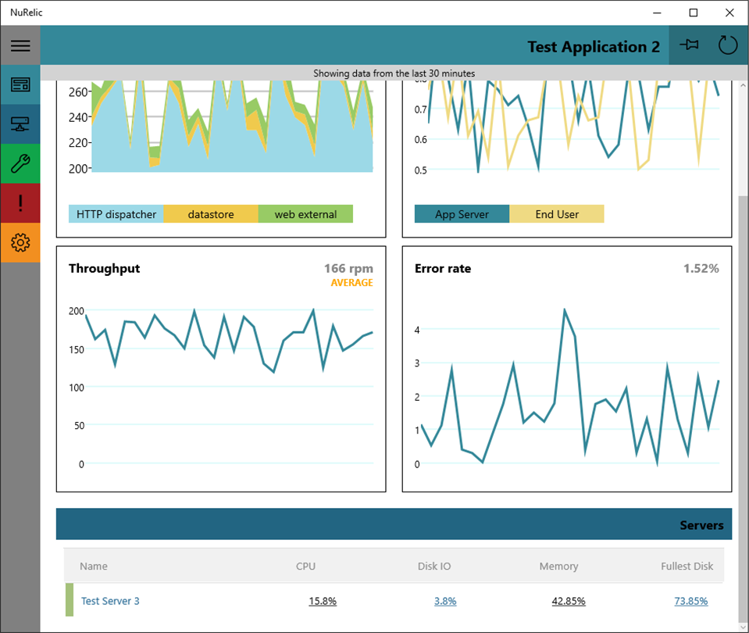Click the vertical scrollbar down arrow
Image resolution: width=749 pixels, height=633 pixels.
click(x=743, y=627)
